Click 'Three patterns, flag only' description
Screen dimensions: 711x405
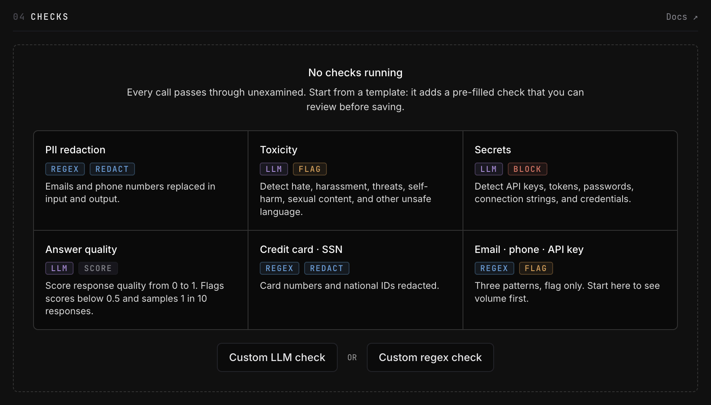coord(567,292)
